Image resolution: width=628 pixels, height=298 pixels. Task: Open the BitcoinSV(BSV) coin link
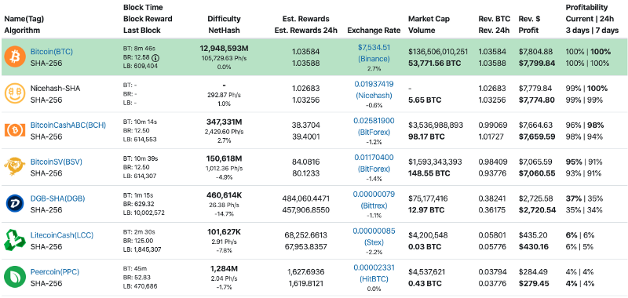[57, 162]
